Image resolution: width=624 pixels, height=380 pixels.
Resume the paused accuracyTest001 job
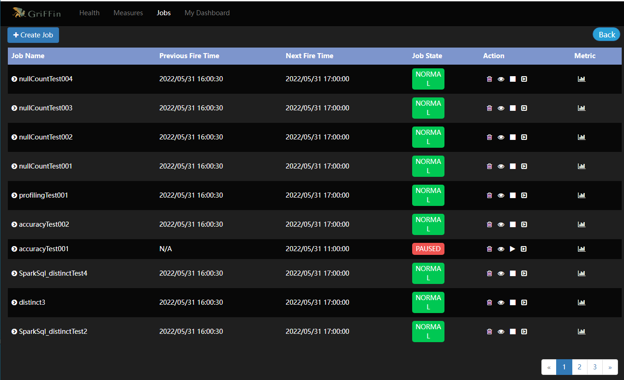pos(512,249)
